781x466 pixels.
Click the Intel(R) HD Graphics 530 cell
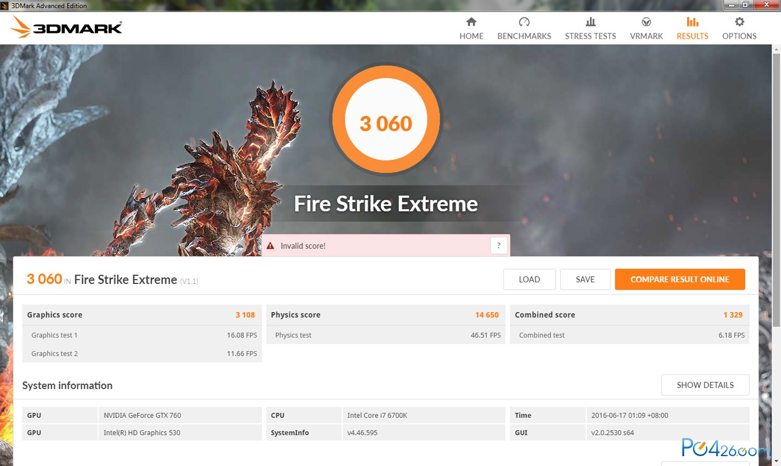[x=180, y=433]
